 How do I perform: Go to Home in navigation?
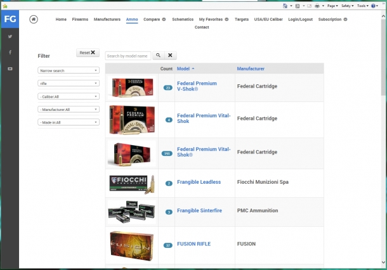pyautogui.click(x=61, y=19)
